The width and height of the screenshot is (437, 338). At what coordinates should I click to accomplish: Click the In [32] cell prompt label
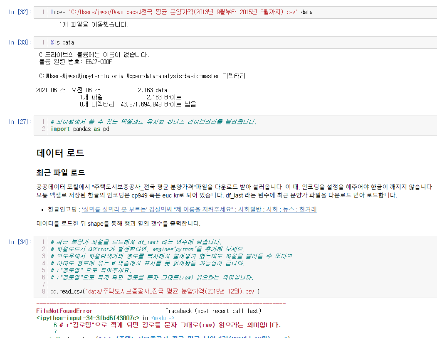20,12
